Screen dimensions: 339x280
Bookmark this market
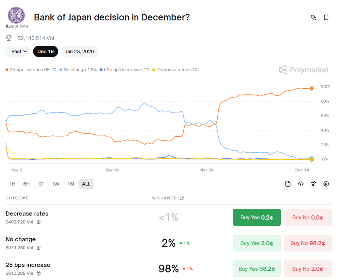[326, 17]
